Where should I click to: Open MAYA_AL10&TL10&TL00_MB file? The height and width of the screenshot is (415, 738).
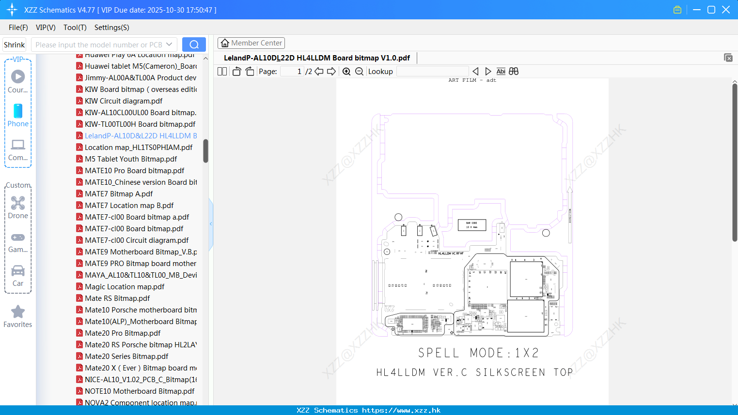click(137, 275)
